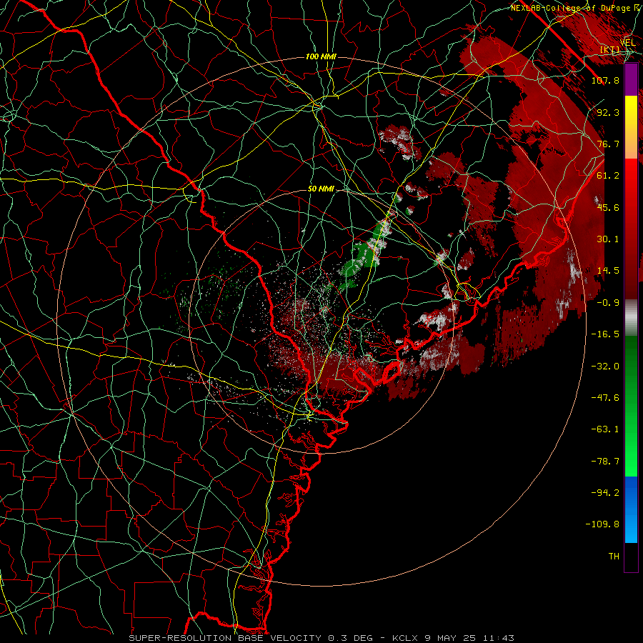Screen dimensions: 643x643
Task: Select the 107.8 value on velocity scale
Action: (x=605, y=80)
